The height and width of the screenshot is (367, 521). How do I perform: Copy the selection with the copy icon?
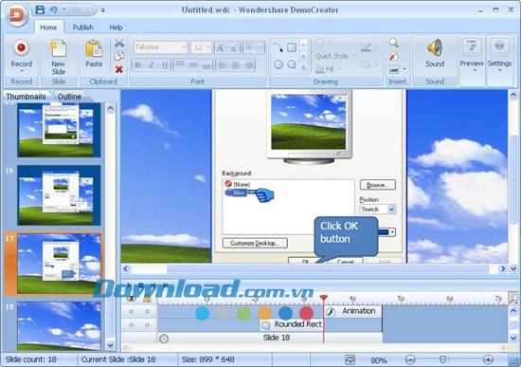pyautogui.click(x=119, y=56)
